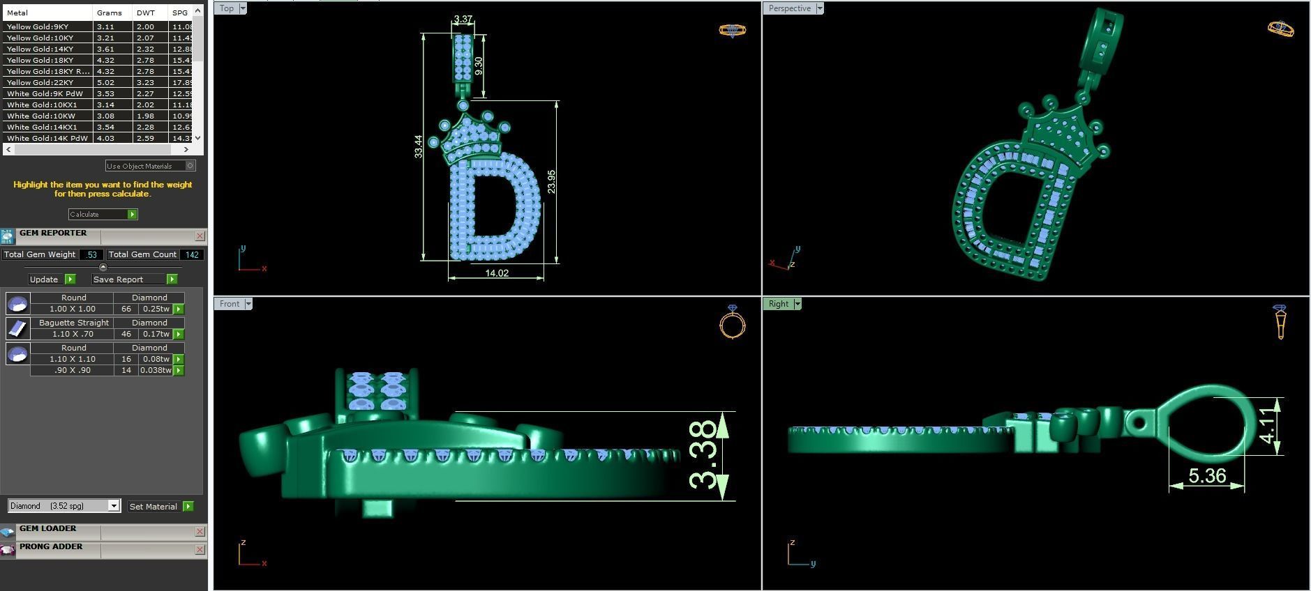Click the Baguette Straight gem thumbnail
The image size is (1311, 591).
click(17, 328)
